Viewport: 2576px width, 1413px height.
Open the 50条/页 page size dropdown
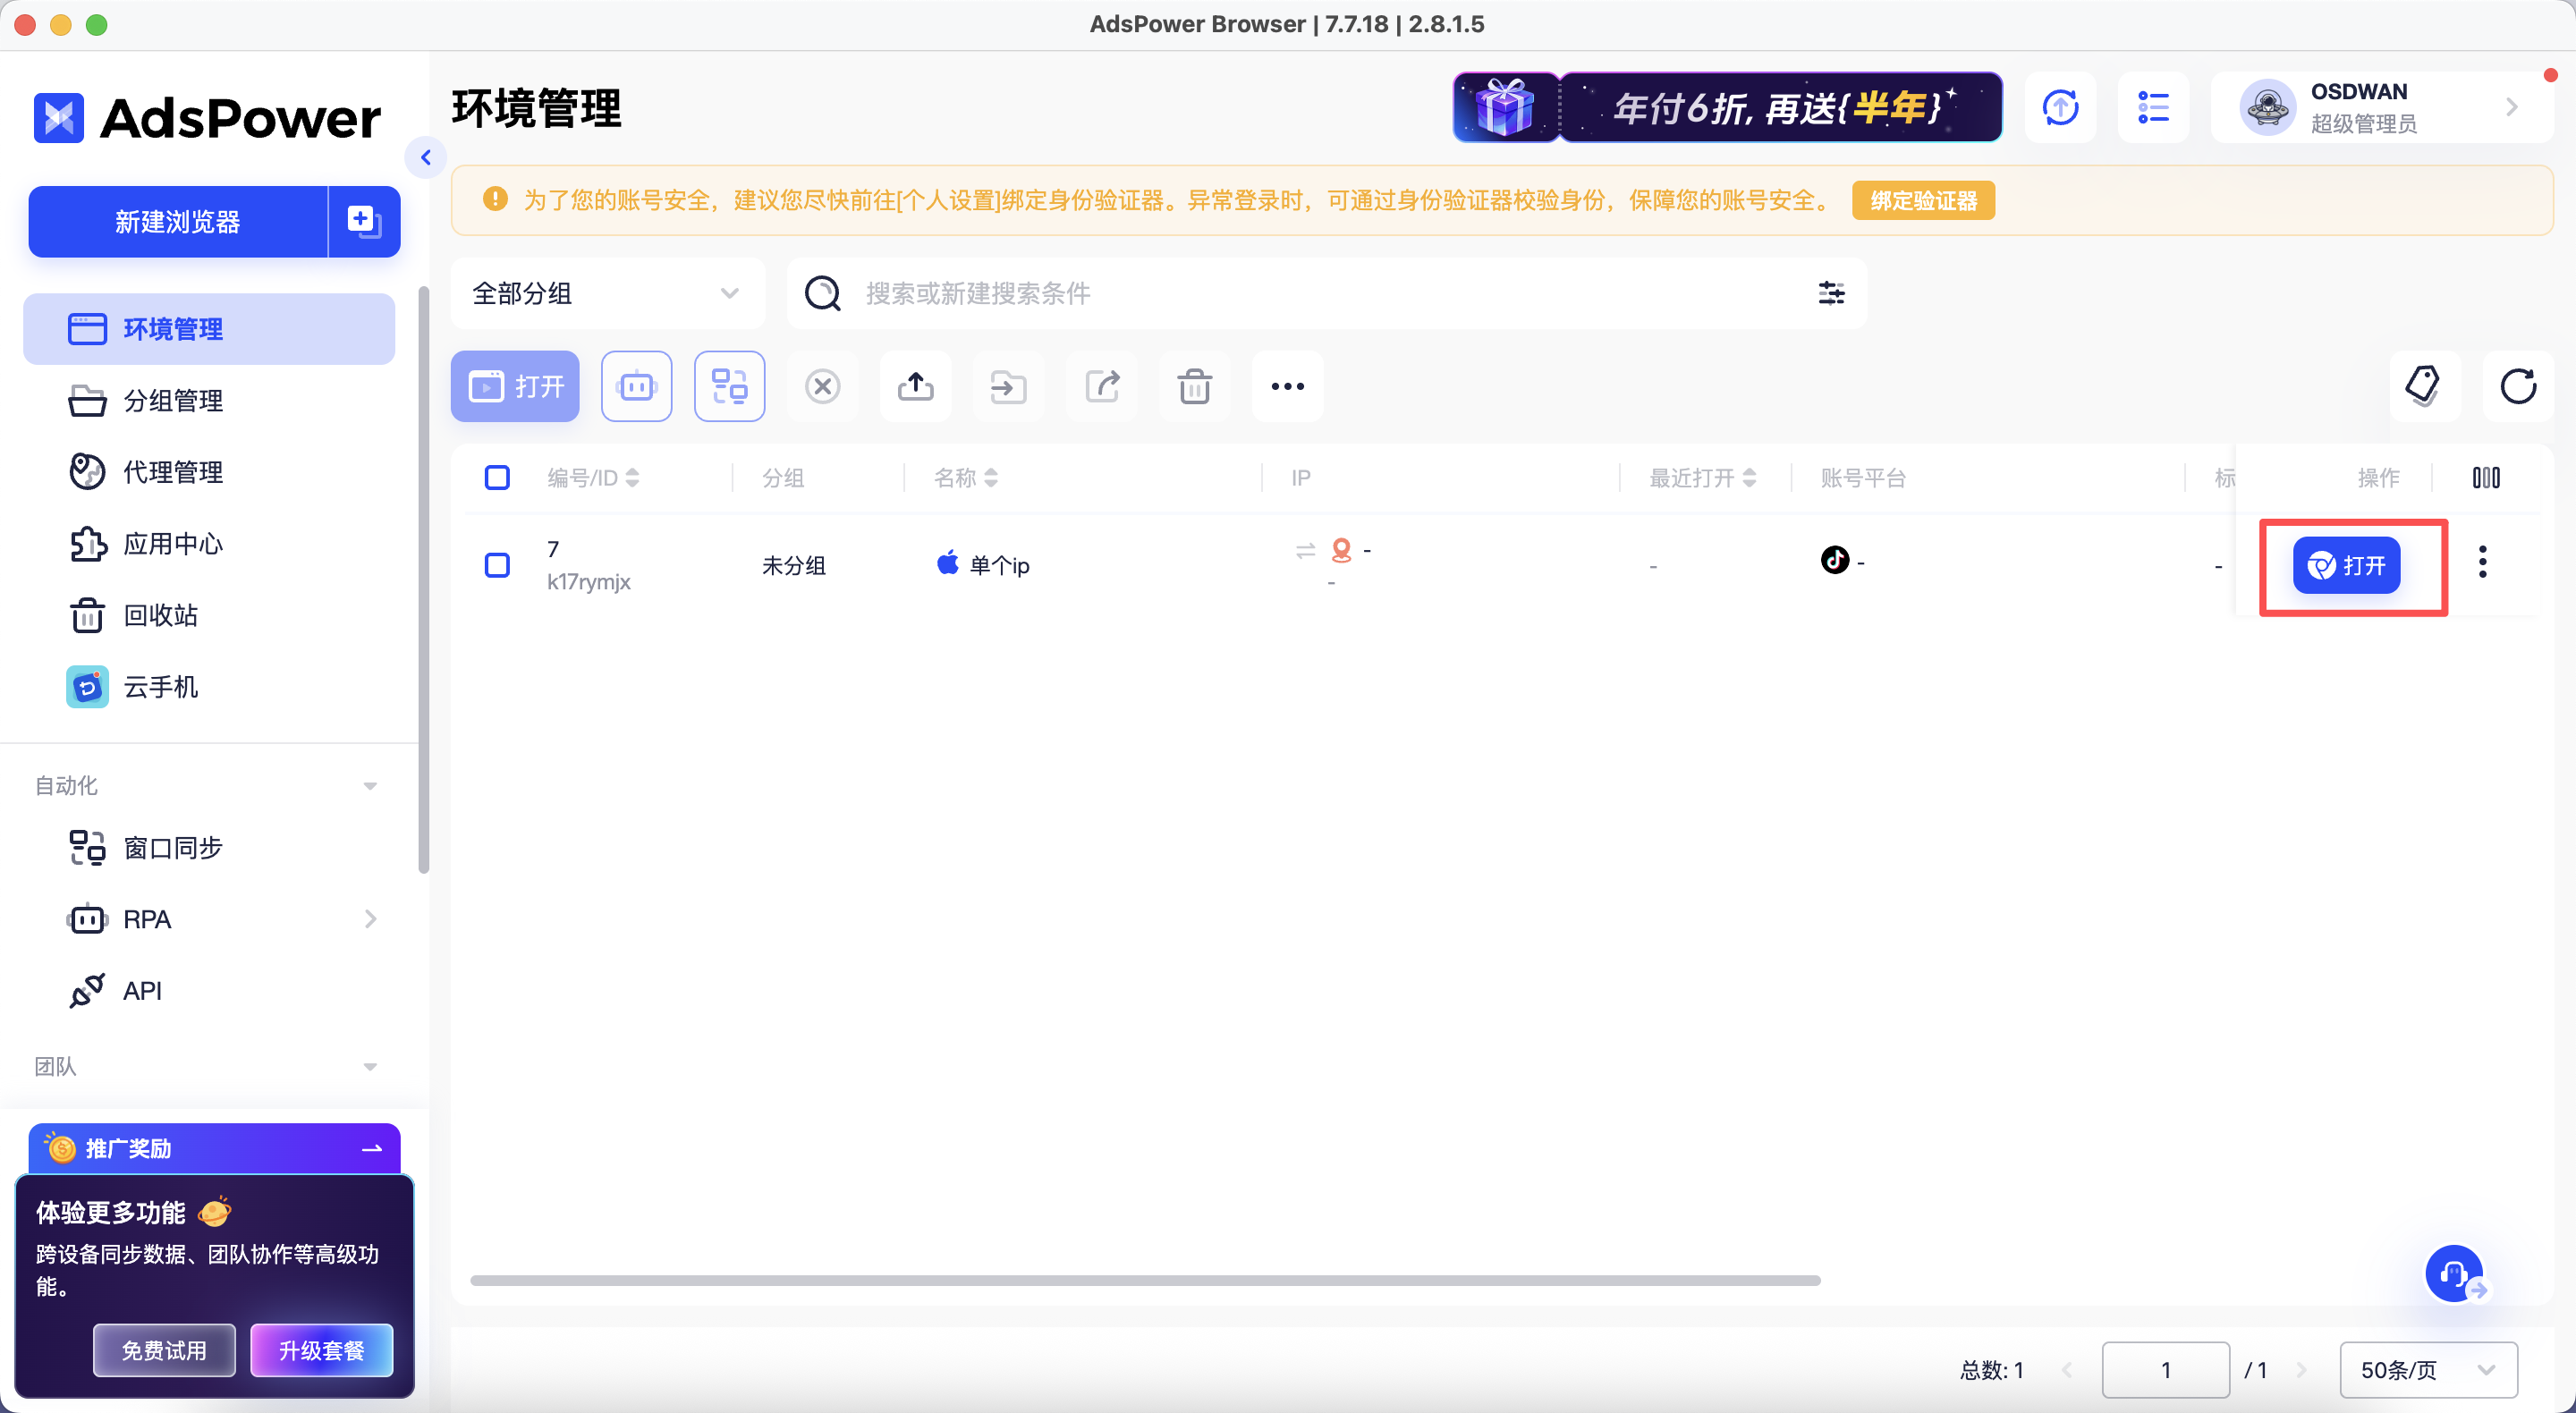(2427, 1369)
